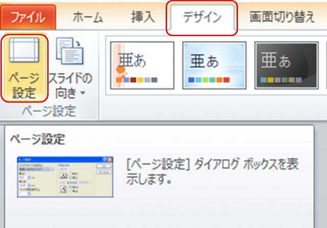Image resolution: width=327 pixels, height=228 pixels.
Task: Click color swatch row in blue theme
Action: (208, 80)
